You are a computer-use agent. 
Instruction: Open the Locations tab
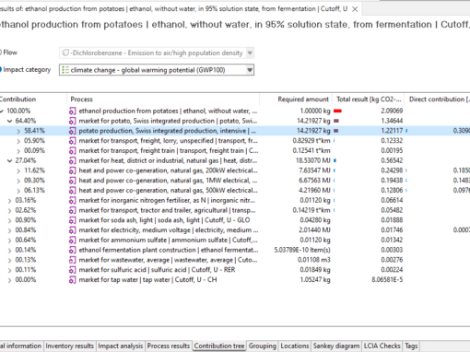point(295,346)
